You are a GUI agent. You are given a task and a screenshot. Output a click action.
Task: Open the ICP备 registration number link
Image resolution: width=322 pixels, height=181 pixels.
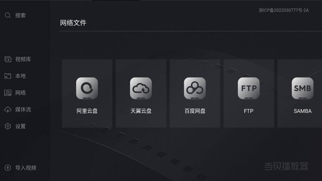point(284,10)
